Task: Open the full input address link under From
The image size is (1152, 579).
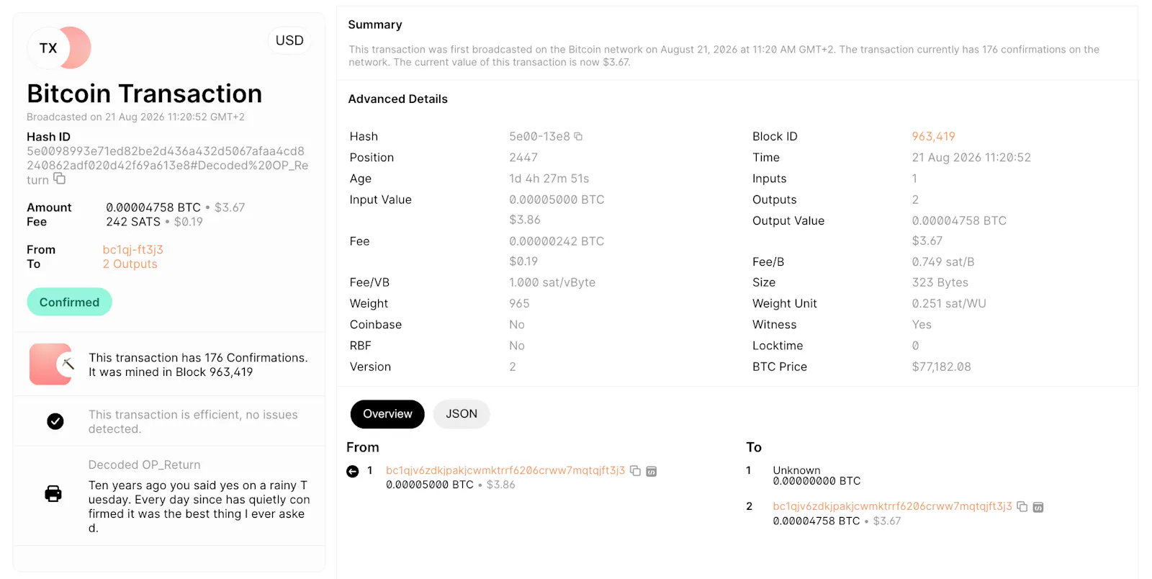Action: click(x=505, y=470)
